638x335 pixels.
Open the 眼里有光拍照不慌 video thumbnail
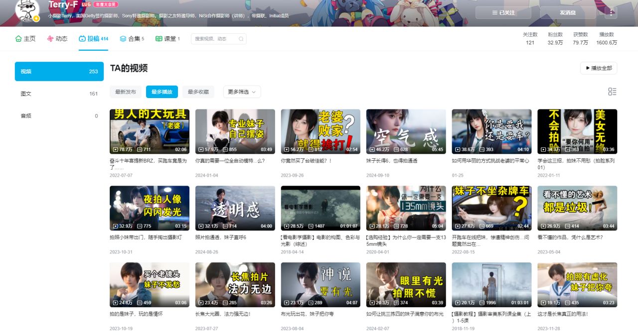pos(406,285)
